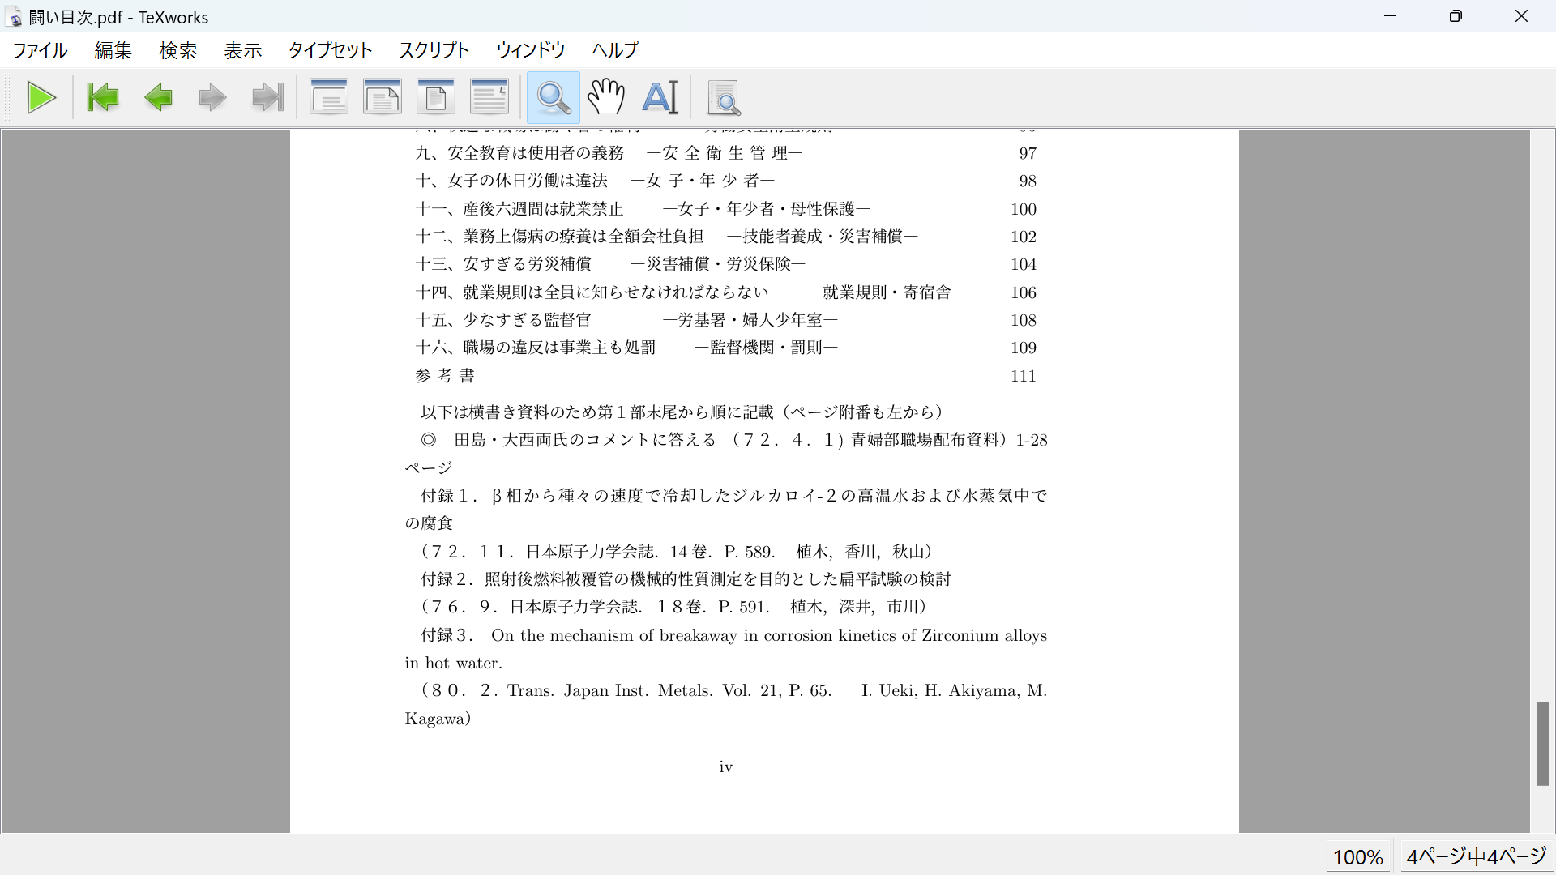Select actual size view icon
Viewport: 1556px width, 875px height.
point(329,98)
